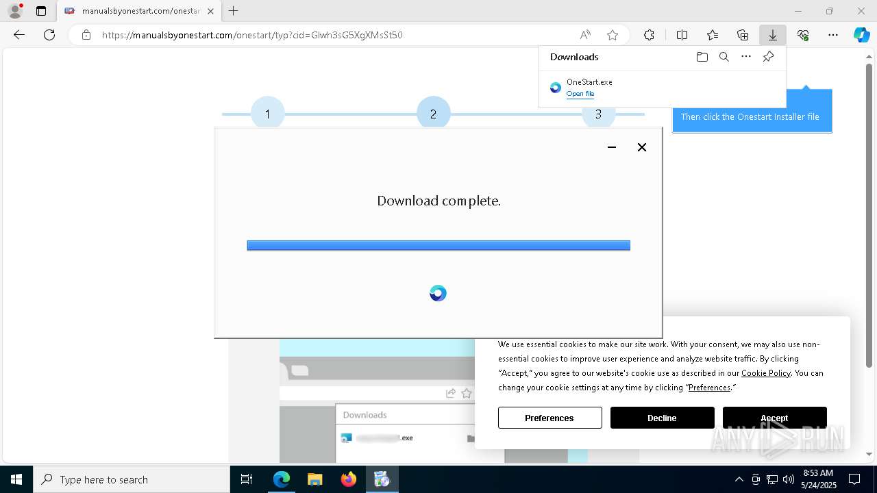Open the Edge profile icon
The height and width of the screenshot is (493, 877).
tap(15, 11)
